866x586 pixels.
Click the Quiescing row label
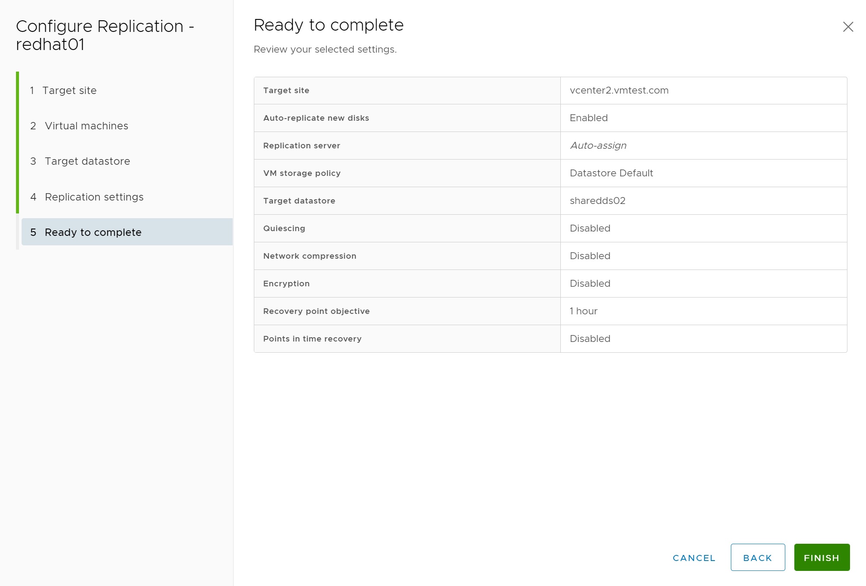284,229
